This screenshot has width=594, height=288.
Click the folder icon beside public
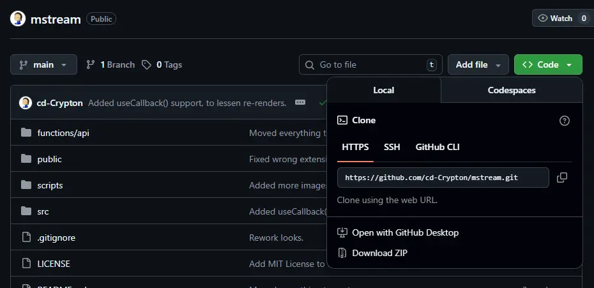tap(26, 159)
